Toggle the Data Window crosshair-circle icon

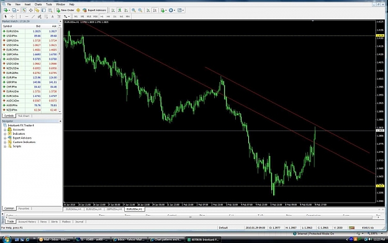pos(30,10)
